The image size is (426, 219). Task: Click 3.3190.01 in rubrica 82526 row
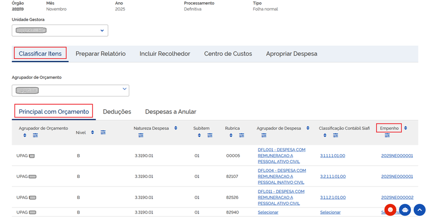[144, 197]
